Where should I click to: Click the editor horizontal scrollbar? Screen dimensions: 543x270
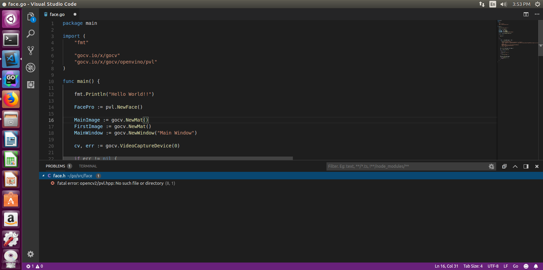[178, 158]
